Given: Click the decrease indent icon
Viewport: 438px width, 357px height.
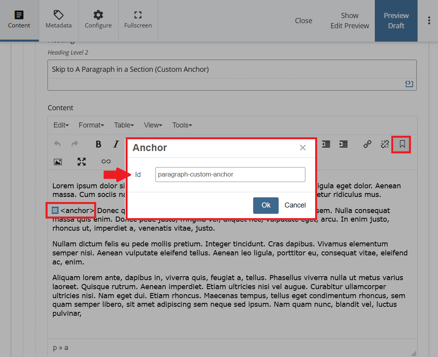Looking at the screenshot, I should (x=326, y=144).
